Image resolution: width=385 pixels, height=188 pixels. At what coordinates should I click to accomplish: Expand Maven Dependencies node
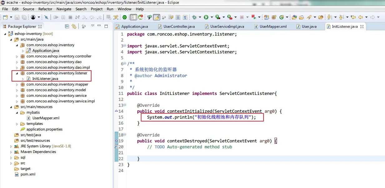[x=11, y=152]
